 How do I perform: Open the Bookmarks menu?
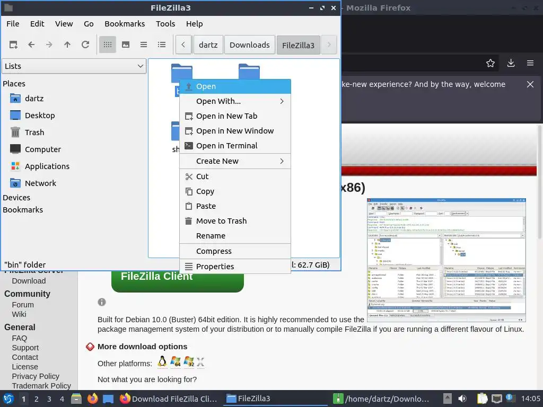(125, 24)
